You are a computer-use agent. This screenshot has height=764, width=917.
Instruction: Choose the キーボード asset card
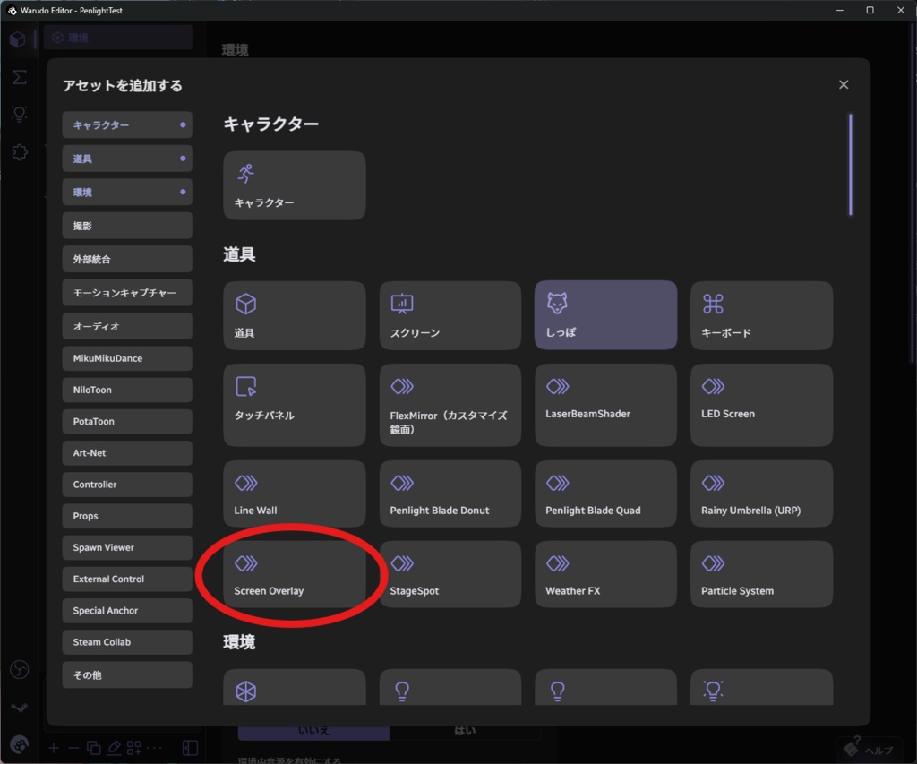point(761,315)
